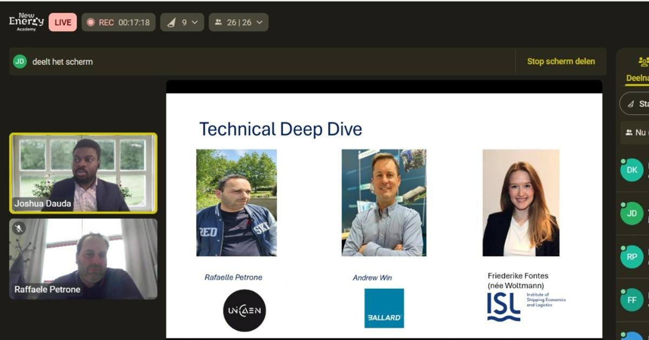Click the JD avatar in screen sharing bar
649x340 pixels.
pos(20,62)
